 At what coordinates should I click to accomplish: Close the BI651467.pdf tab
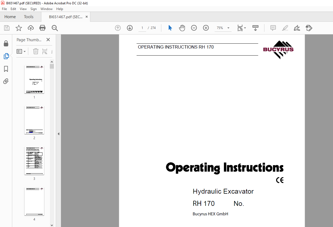(x=87, y=17)
